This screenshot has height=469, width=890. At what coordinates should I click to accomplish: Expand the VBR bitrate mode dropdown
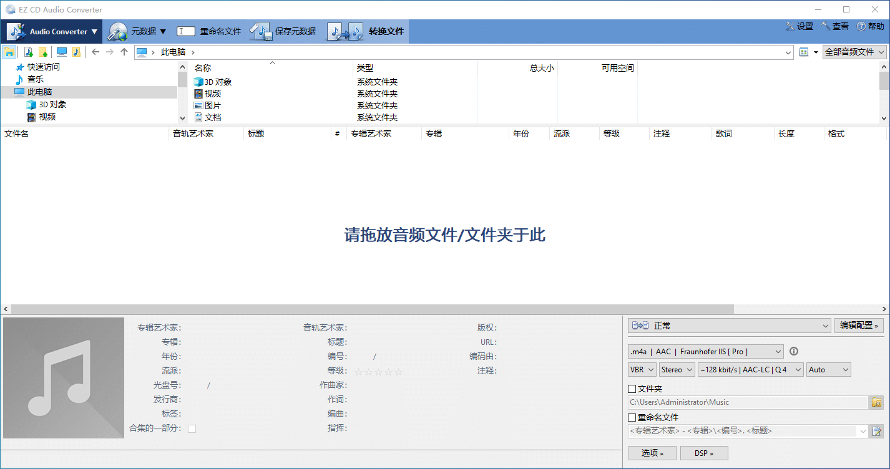tap(642, 370)
